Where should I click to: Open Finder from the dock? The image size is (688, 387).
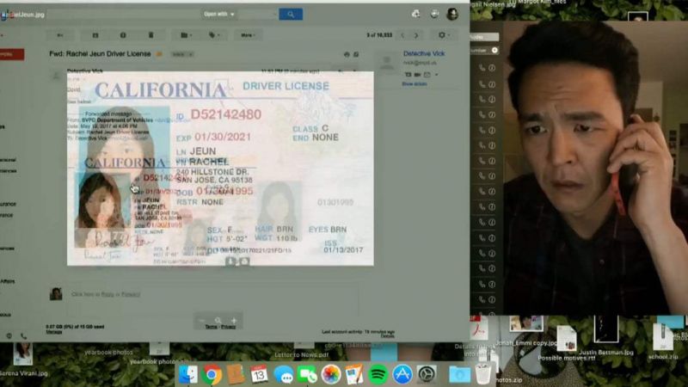point(188,374)
